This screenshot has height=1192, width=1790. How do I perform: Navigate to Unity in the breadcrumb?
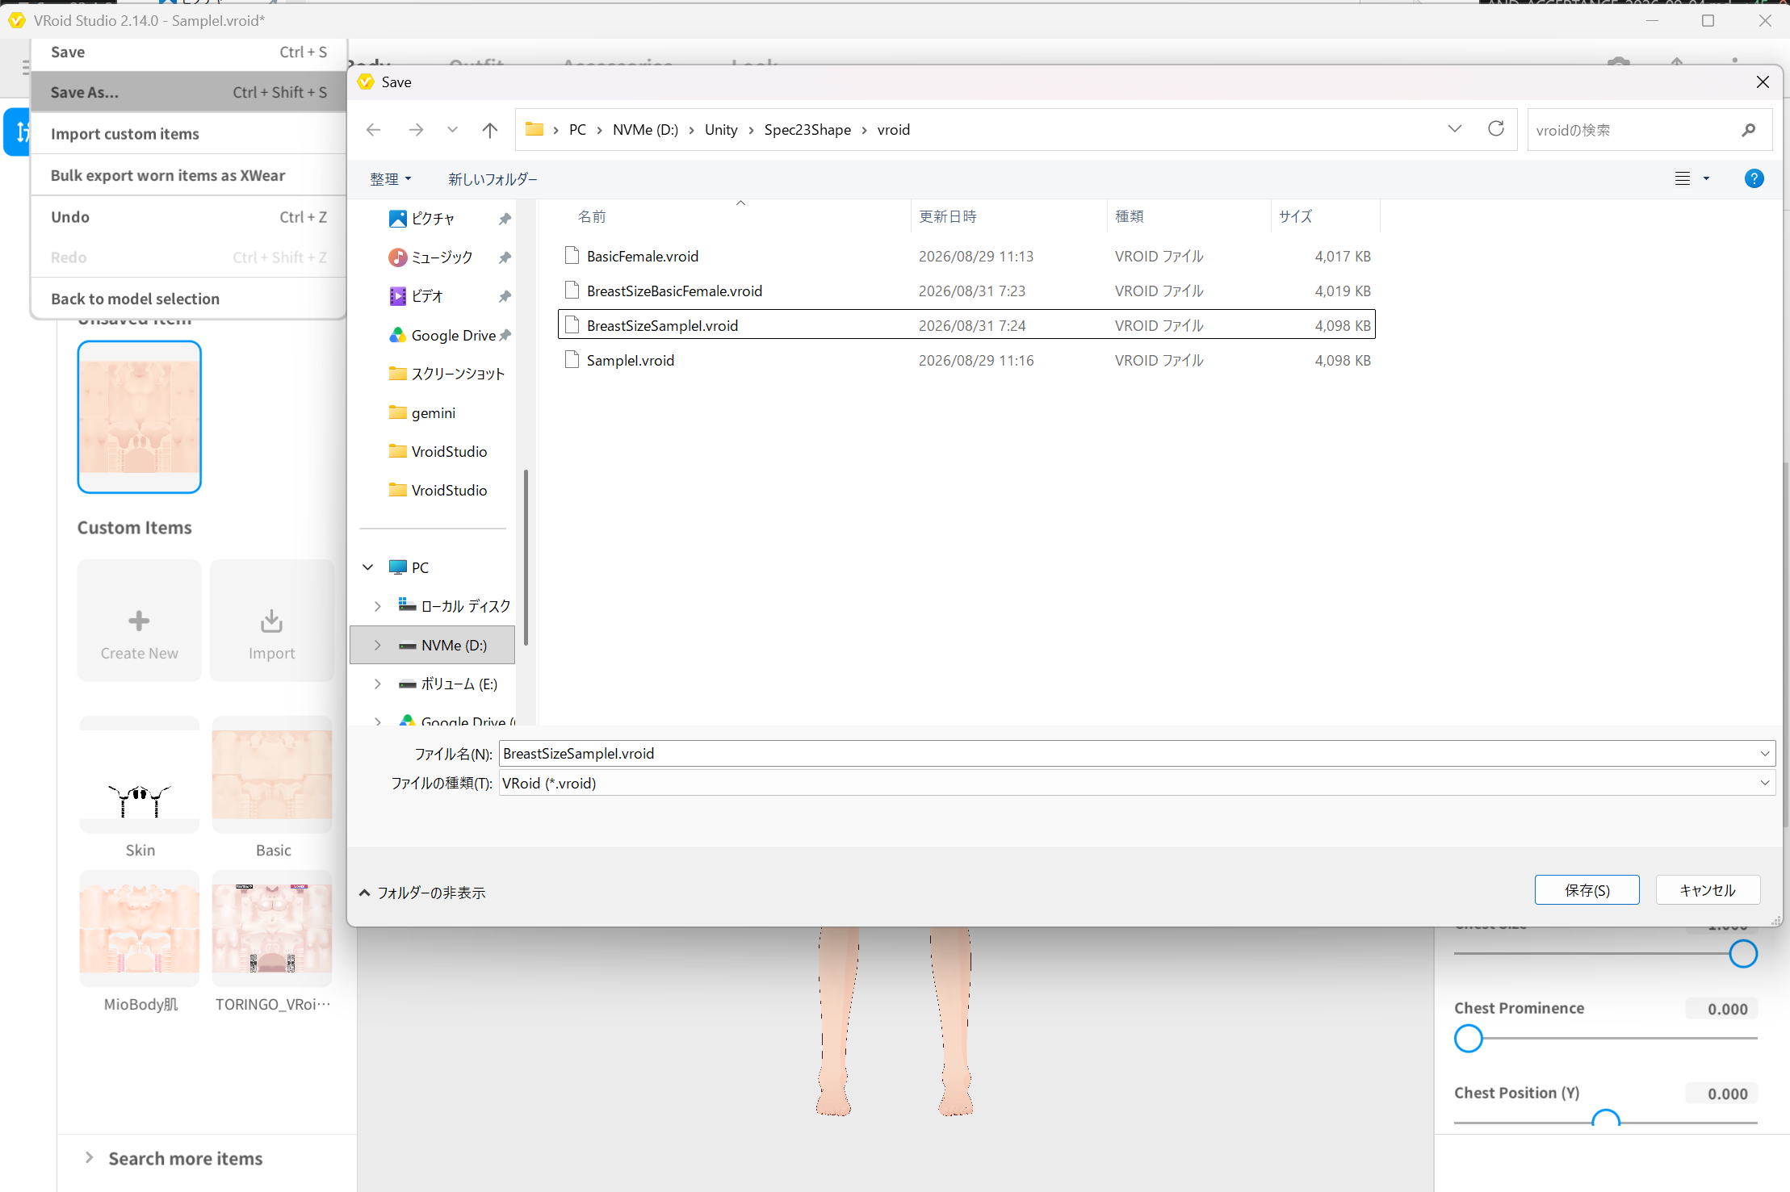click(x=721, y=130)
